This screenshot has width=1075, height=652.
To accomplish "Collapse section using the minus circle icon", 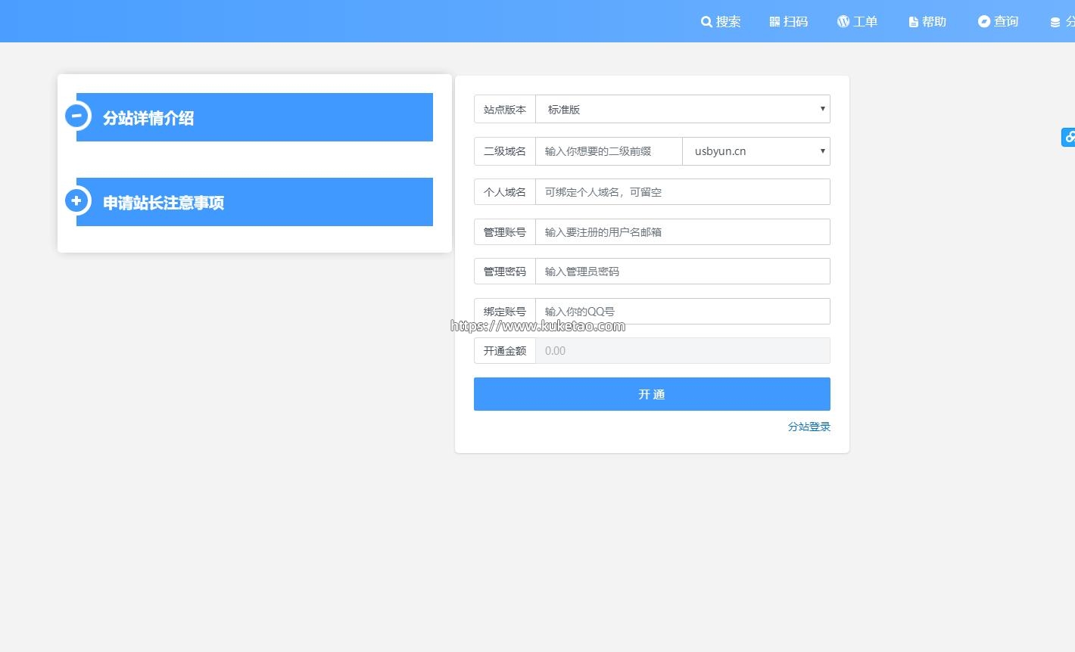I will (76, 116).
